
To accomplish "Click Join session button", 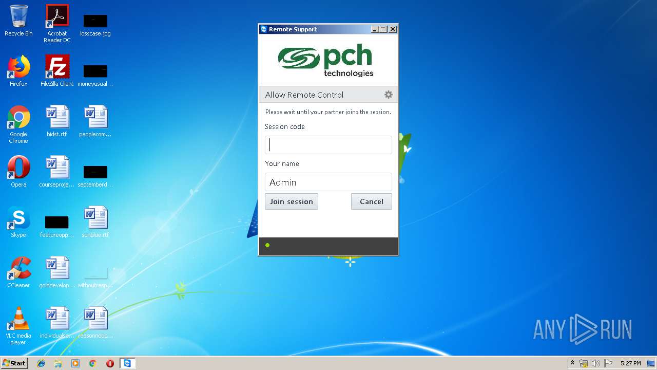I will coord(292,201).
